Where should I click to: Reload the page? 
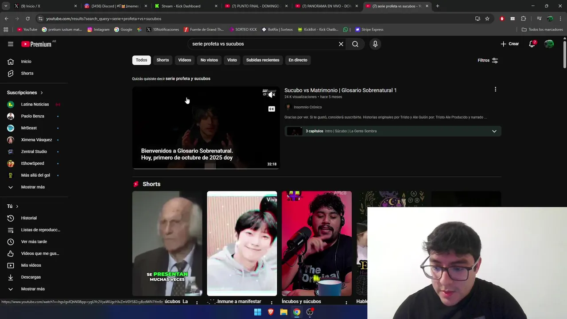[27, 19]
